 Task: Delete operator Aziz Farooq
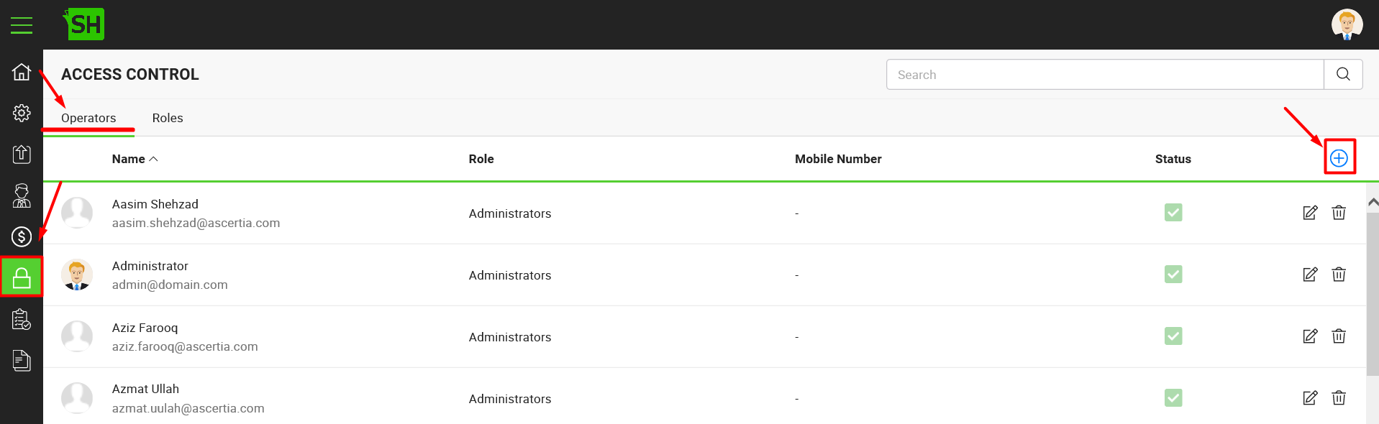coord(1339,336)
